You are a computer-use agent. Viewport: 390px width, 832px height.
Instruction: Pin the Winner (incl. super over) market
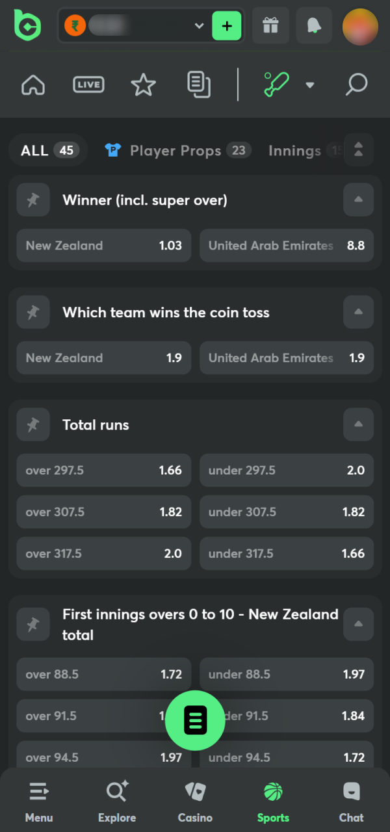(33, 200)
